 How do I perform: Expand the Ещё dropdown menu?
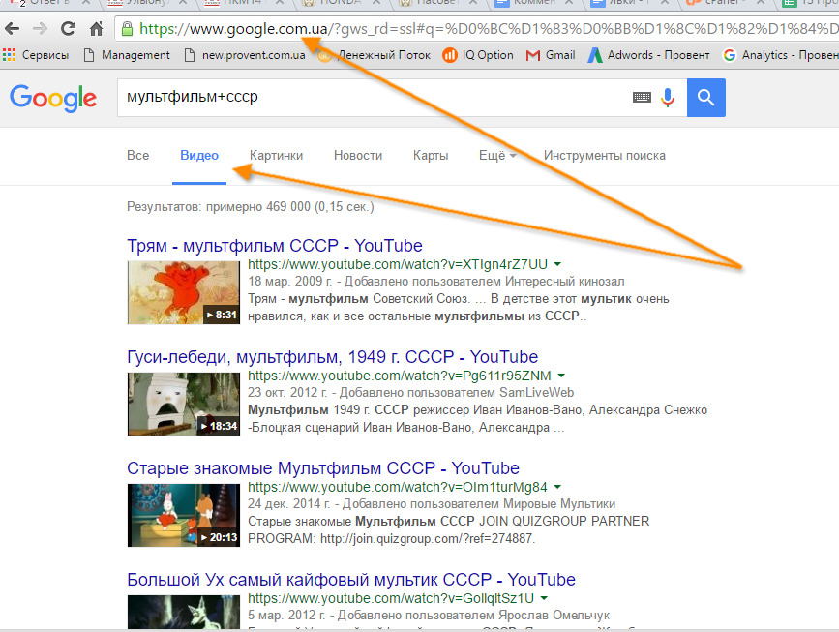(497, 155)
